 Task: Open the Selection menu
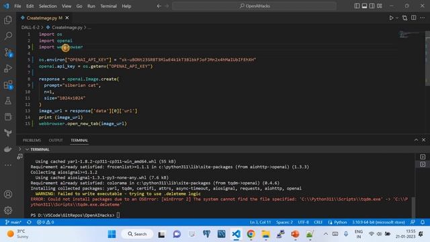(48, 6)
